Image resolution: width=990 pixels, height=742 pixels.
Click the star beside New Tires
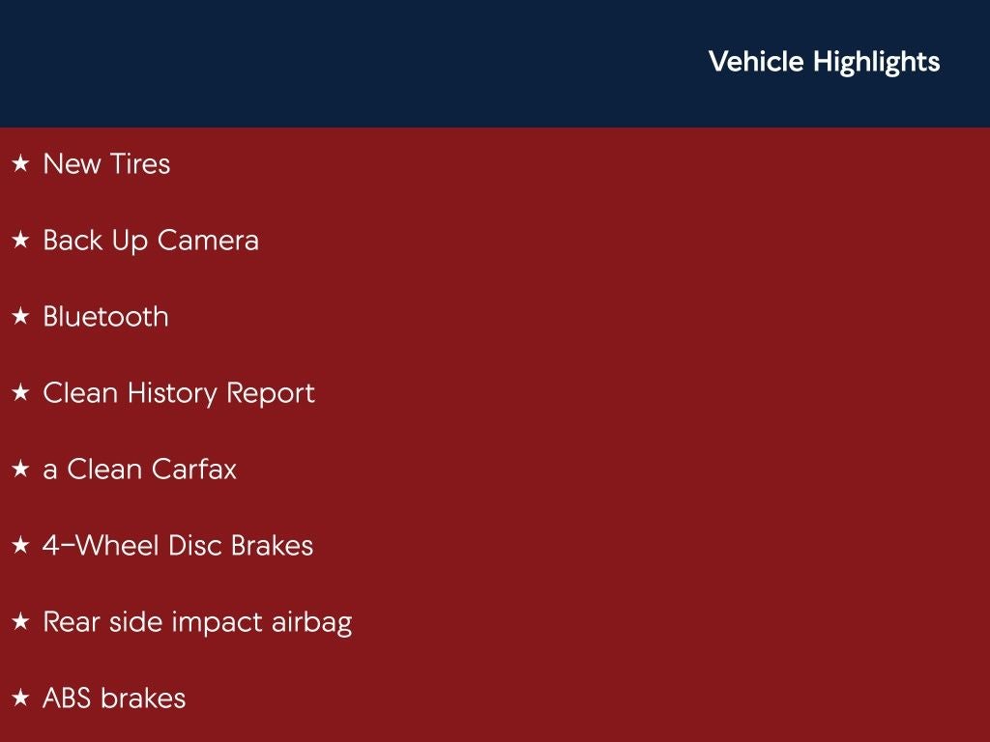tap(20, 164)
